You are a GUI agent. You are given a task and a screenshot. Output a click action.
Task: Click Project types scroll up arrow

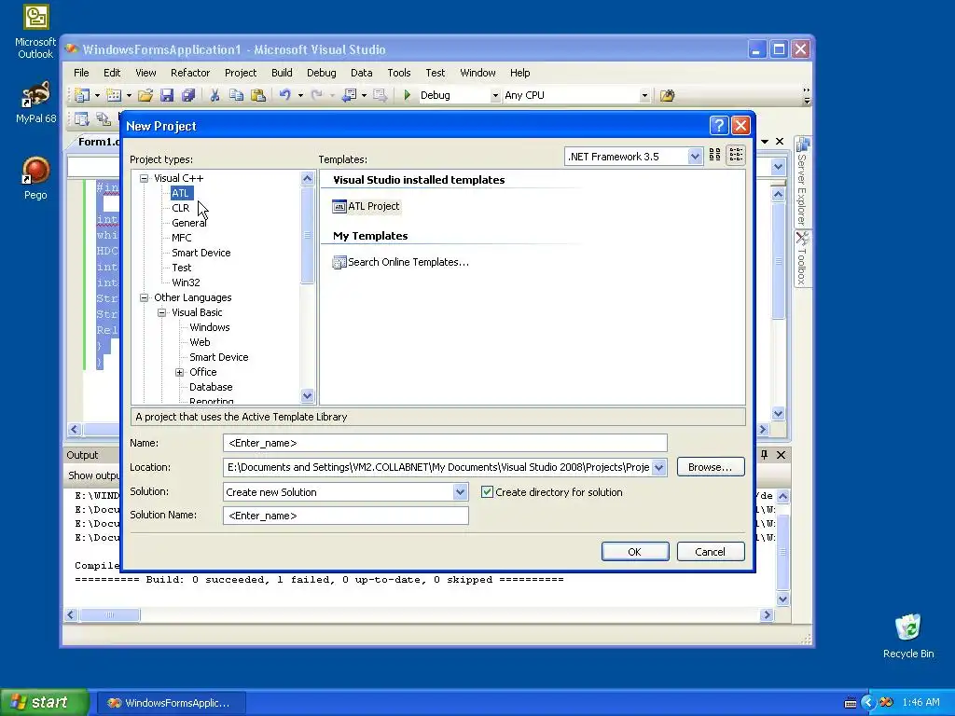307,178
